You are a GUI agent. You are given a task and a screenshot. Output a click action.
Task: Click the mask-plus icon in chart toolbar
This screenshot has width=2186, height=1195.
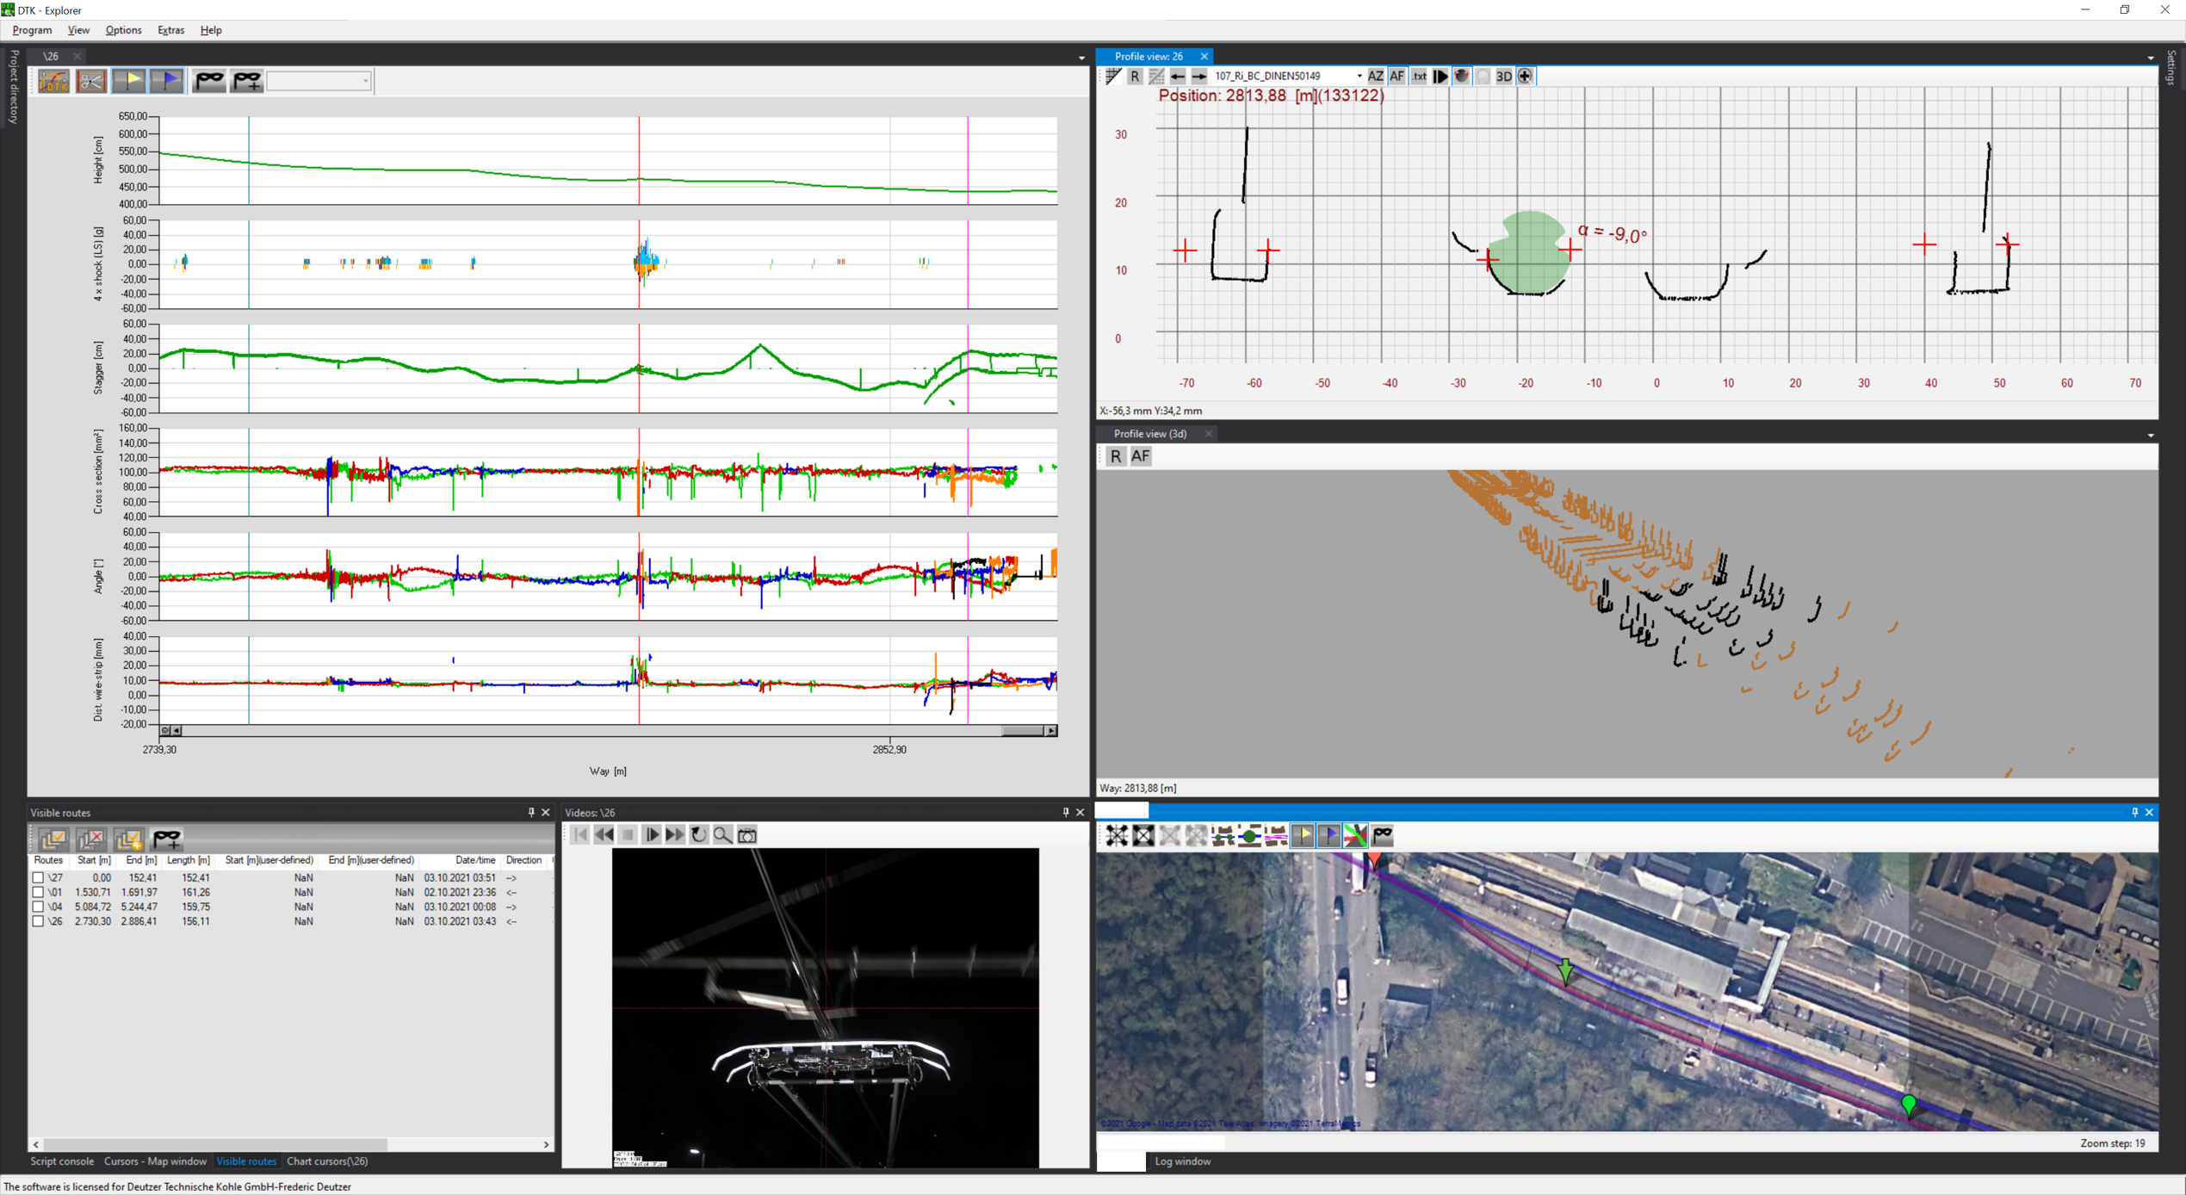click(x=247, y=81)
